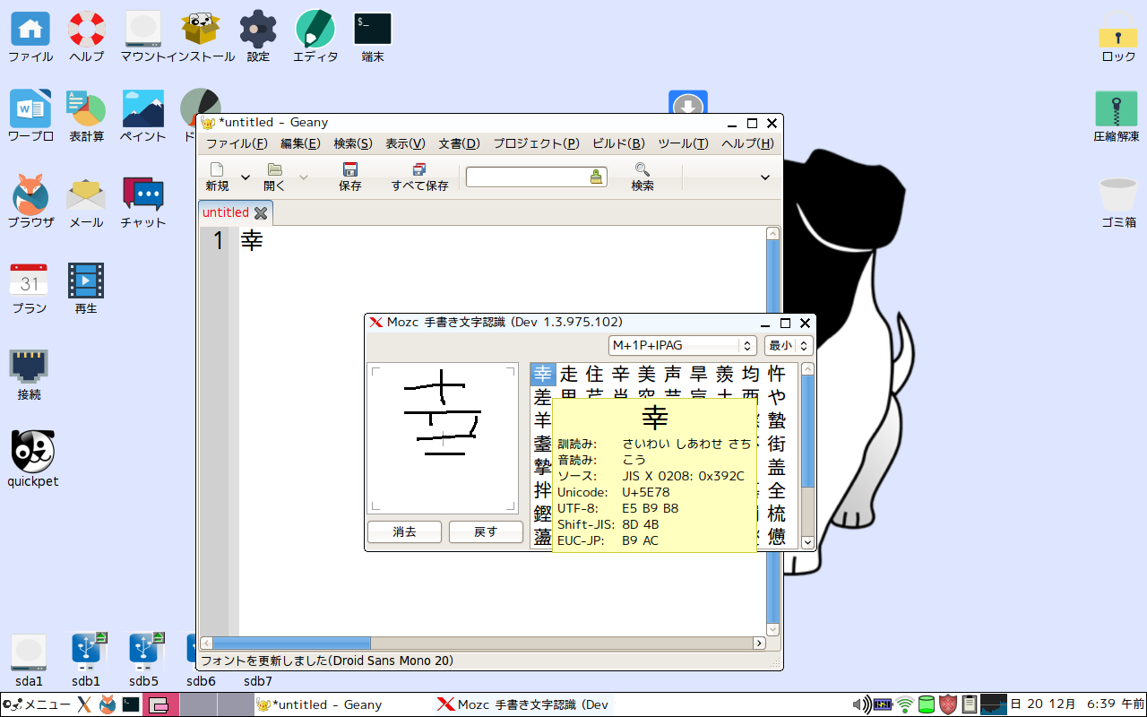Open the ツール(T) menu
The height and width of the screenshot is (717, 1147).
coord(683,143)
